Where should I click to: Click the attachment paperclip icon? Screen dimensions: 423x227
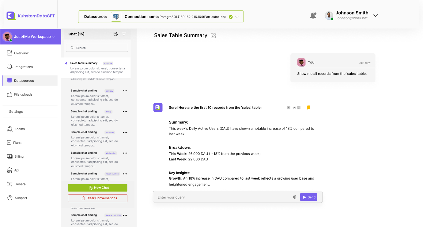pos(295,197)
